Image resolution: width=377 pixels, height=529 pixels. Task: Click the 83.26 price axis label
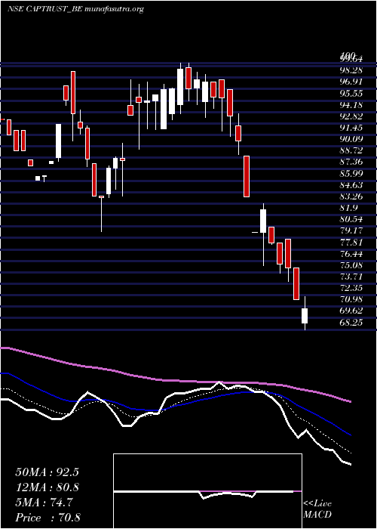[x=351, y=196]
